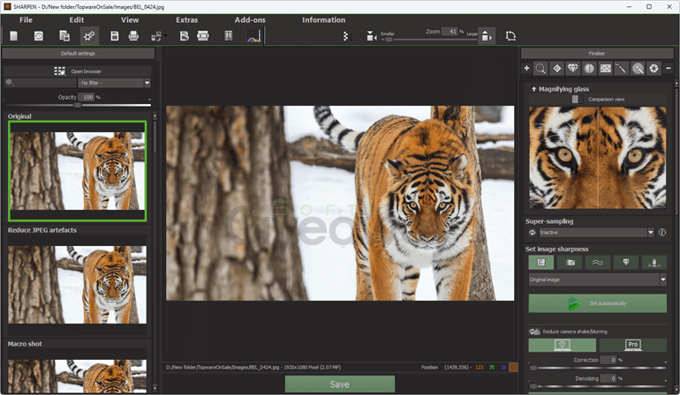Viewport: 680px width, 395px height.
Task: Click the minus icon in Finalise toolbar
Action: pos(669,69)
